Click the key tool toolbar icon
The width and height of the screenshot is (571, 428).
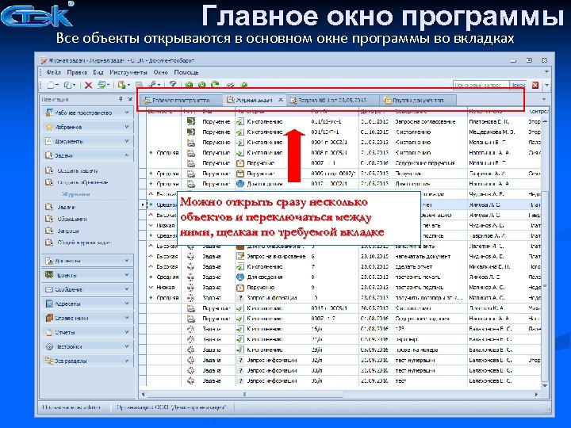(151, 85)
